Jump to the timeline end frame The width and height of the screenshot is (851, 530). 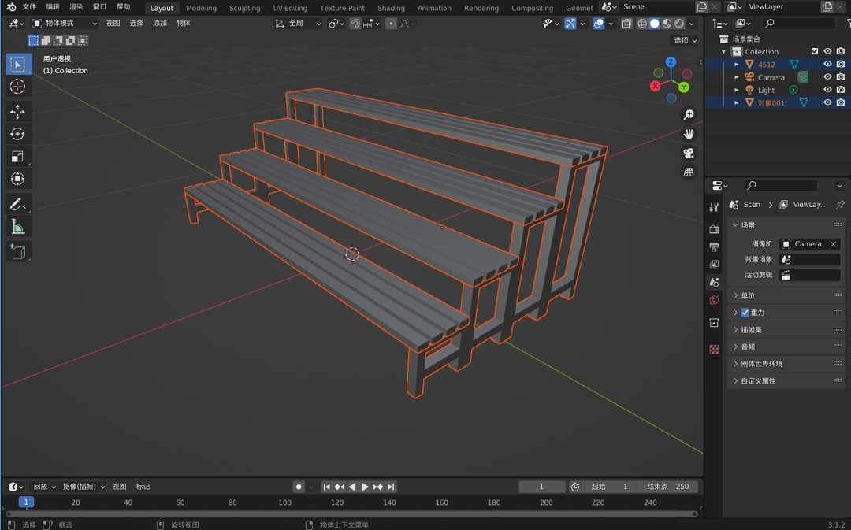[391, 487]
